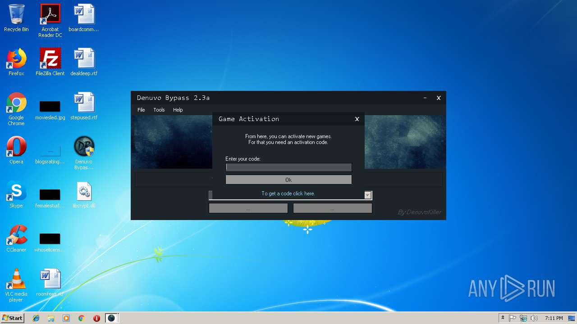
Task: Open the Help menu
Action: click(178, 110)
